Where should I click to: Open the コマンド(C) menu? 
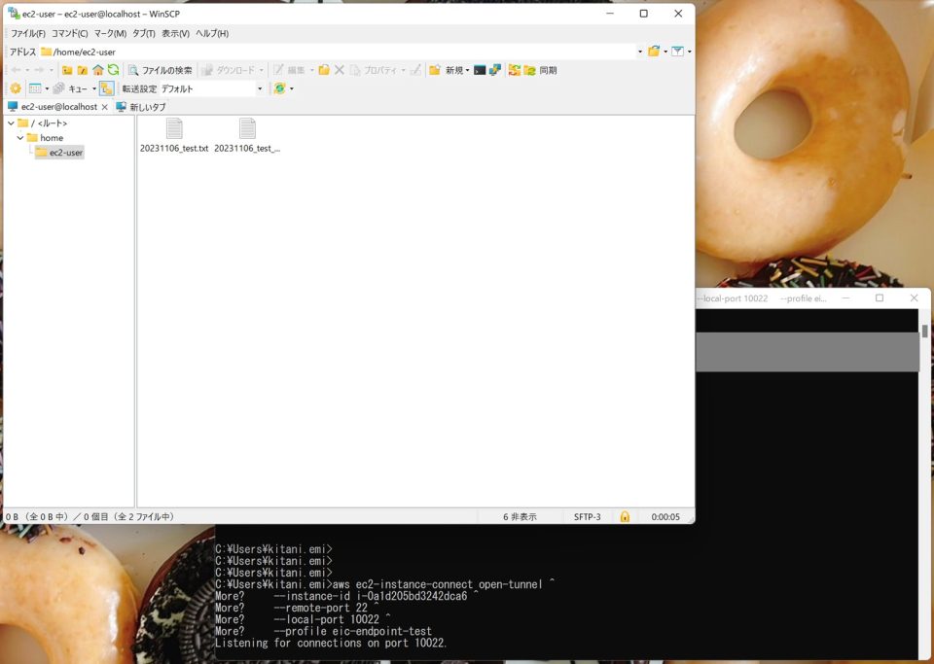[x=70, y=33]
